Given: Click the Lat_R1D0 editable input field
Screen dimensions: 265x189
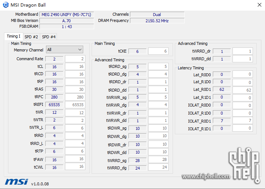Looking at the screenshot, I should click(x=243, y=82).
